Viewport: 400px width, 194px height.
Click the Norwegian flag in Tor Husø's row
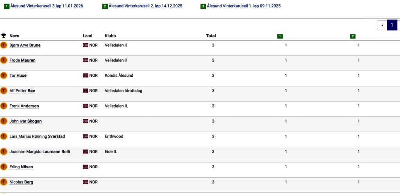click(86, 76)
